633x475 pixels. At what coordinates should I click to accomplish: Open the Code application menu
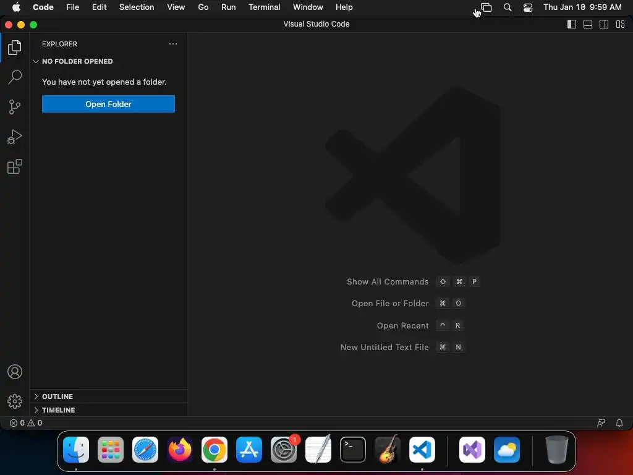tap(43, 7)
